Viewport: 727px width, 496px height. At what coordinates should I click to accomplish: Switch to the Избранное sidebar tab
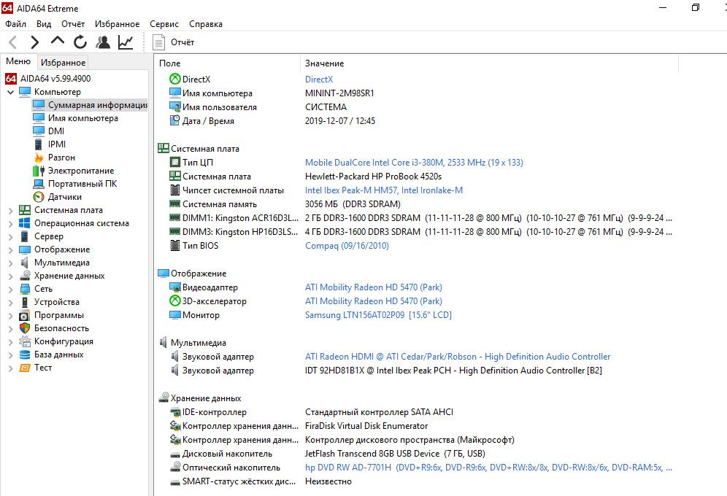coord(63,62)
